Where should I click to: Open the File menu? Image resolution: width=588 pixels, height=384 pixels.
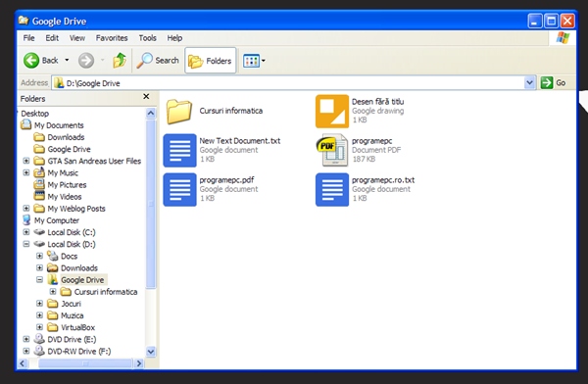[28, 38]
